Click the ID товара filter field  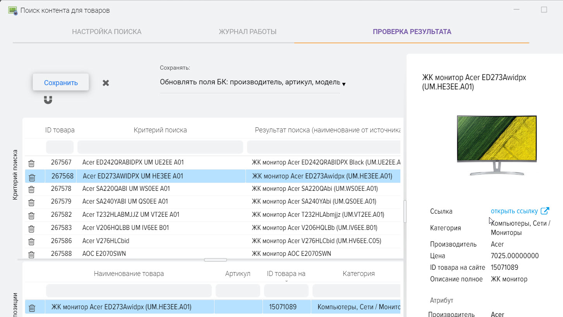click(60, 147)
